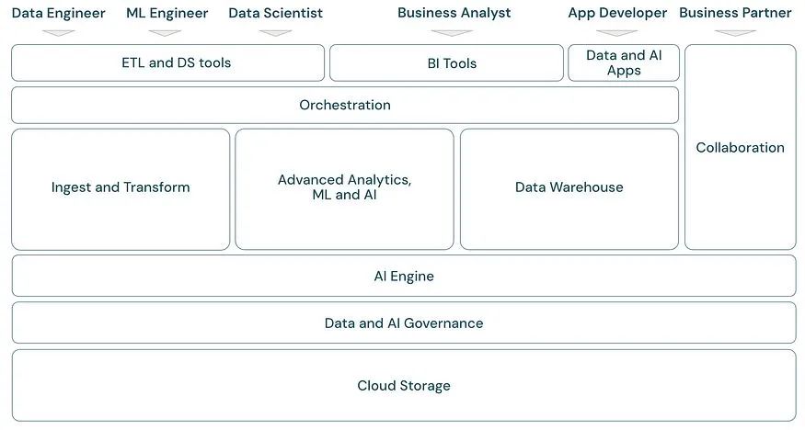Select the Ingest and Transform block

coord(121,189)
